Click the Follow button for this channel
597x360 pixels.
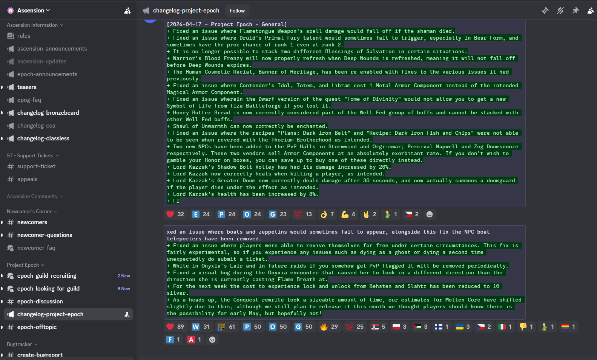click(237, 11)
